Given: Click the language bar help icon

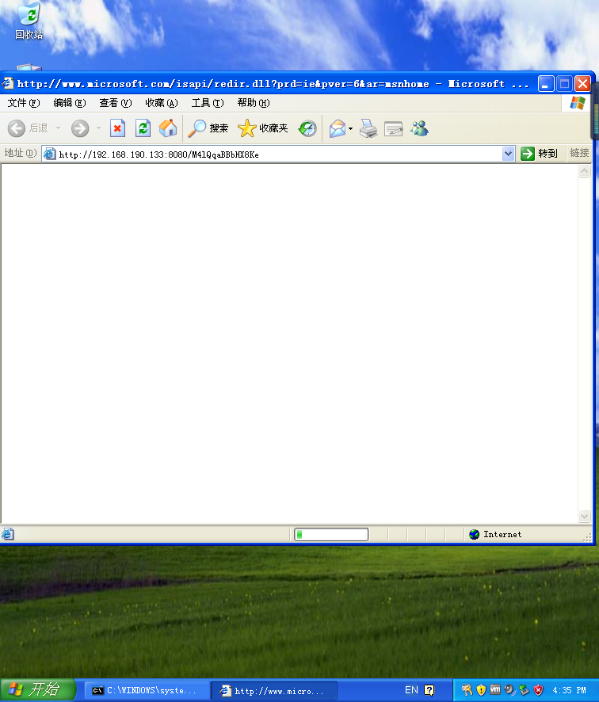Looking at the screenshot, I should tap(429, 690).
